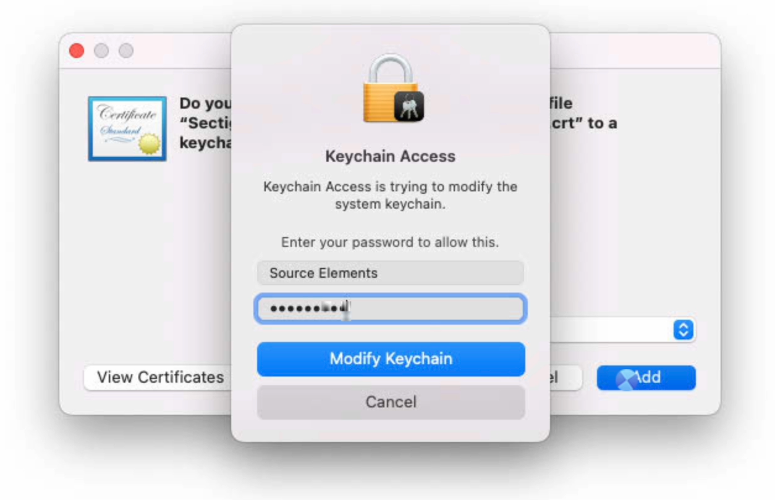The width and height of the screenshot is (775, 500).
Task: Focus the password entry field
Action: pyautogui.click(x=391, y=309)
